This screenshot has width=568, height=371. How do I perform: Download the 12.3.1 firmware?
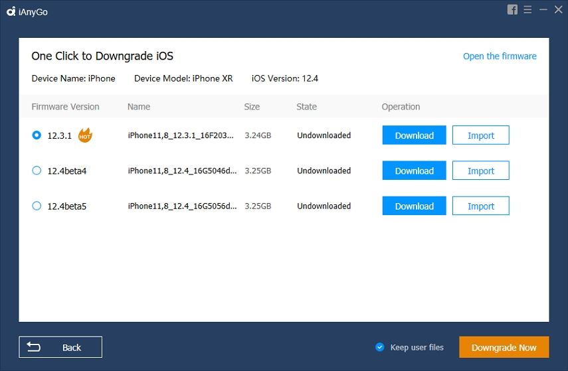pos(414,135)
